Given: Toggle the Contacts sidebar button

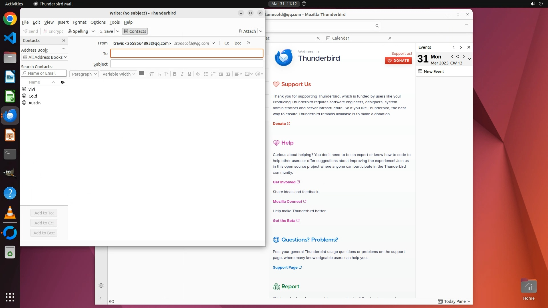Looking at the screenshot, I should click(x=135, y=31).
